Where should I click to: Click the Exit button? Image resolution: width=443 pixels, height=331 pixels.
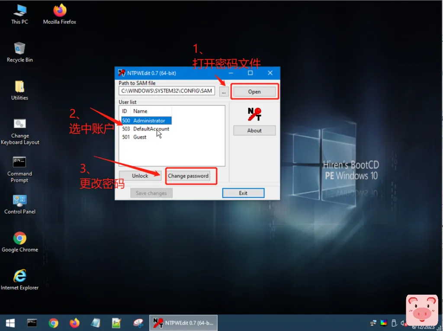[x=243, y=193]
